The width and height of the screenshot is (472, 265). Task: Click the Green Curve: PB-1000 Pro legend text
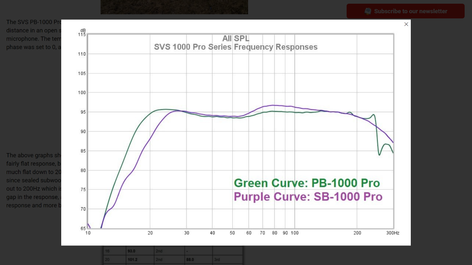pyautogui.click(x=307, y=183)
